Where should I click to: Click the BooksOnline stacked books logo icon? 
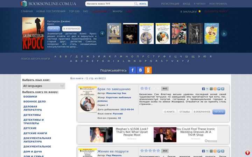coord(24,3)
